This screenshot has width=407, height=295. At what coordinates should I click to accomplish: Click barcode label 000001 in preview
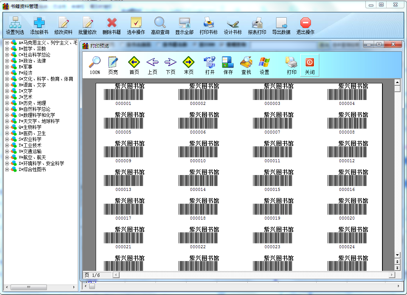point(124,94)
